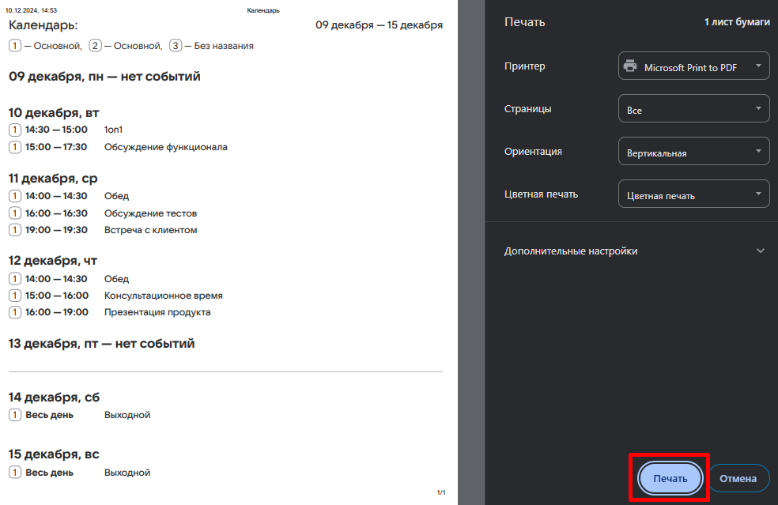This screenshot has height=505, width=778.
Task: Expand the Дополнительные настройки section label
Action: pos(571,251)
